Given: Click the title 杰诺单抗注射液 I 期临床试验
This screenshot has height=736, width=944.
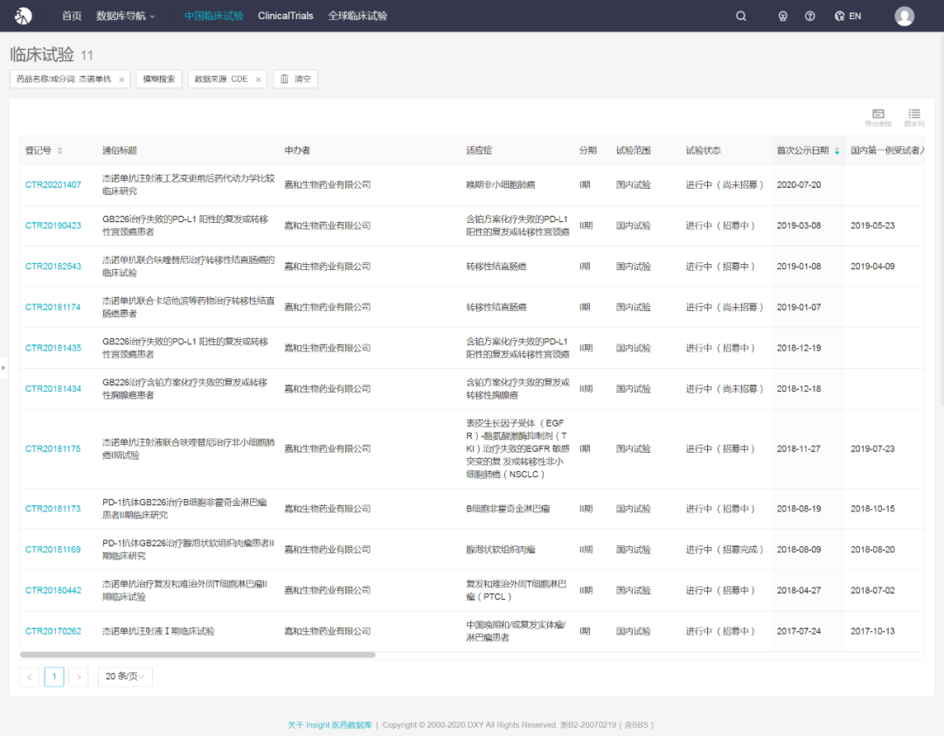Looking at the screenshot, I should tap(158, 631).
